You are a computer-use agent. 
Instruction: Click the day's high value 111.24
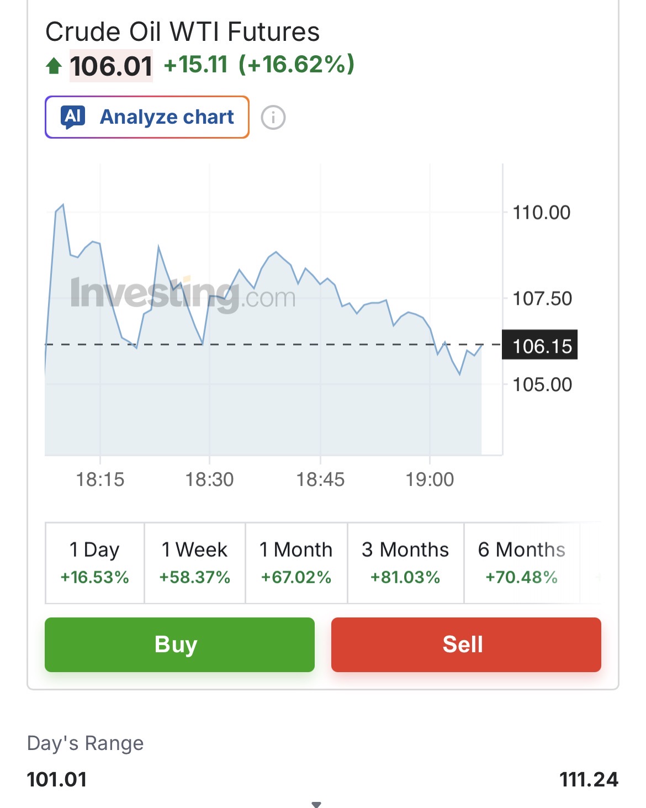tap(588, 779)
